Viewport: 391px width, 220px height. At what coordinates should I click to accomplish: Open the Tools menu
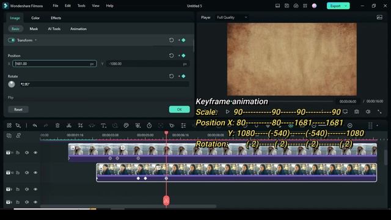(x=81, y=5)
